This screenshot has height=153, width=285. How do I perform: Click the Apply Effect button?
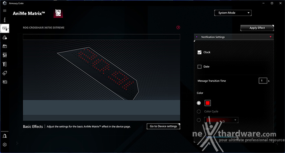coord(257,28)
